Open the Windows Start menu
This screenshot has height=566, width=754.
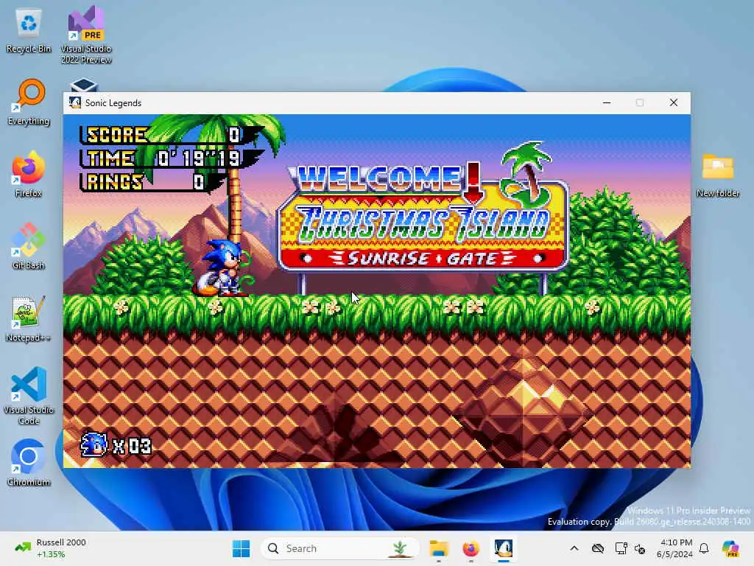coord(241,548)
